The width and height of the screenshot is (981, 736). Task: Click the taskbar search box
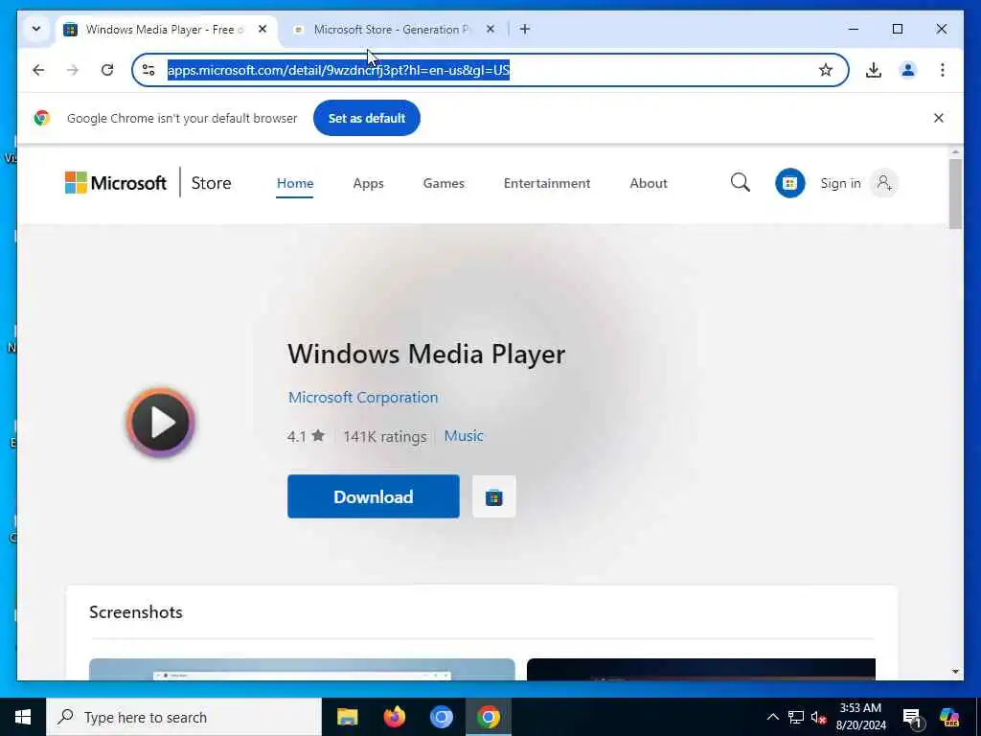tap(184, 717)
